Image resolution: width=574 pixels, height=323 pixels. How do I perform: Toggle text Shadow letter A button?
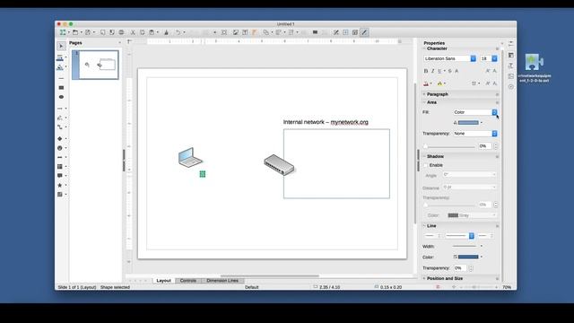click(x=457, y=71)
